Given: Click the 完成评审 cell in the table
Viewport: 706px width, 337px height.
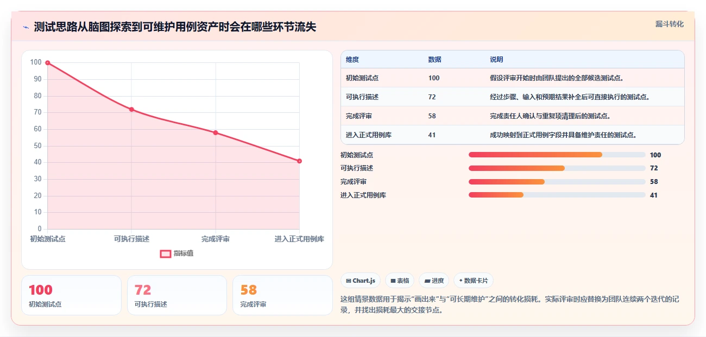Looking at the screenshot, I should [x=359, y=116].
